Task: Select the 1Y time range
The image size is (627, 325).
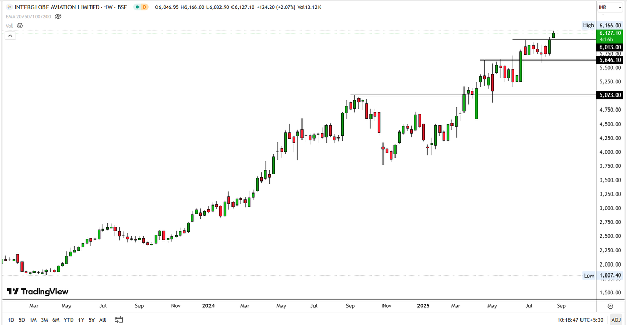Action: (81, 319)
